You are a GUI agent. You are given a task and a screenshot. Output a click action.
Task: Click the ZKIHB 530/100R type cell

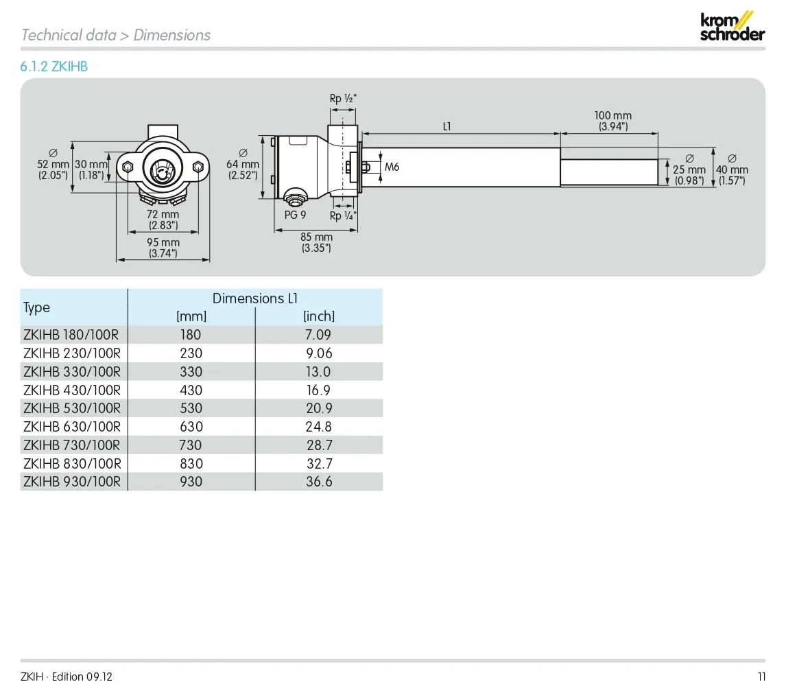pos(72,408)
